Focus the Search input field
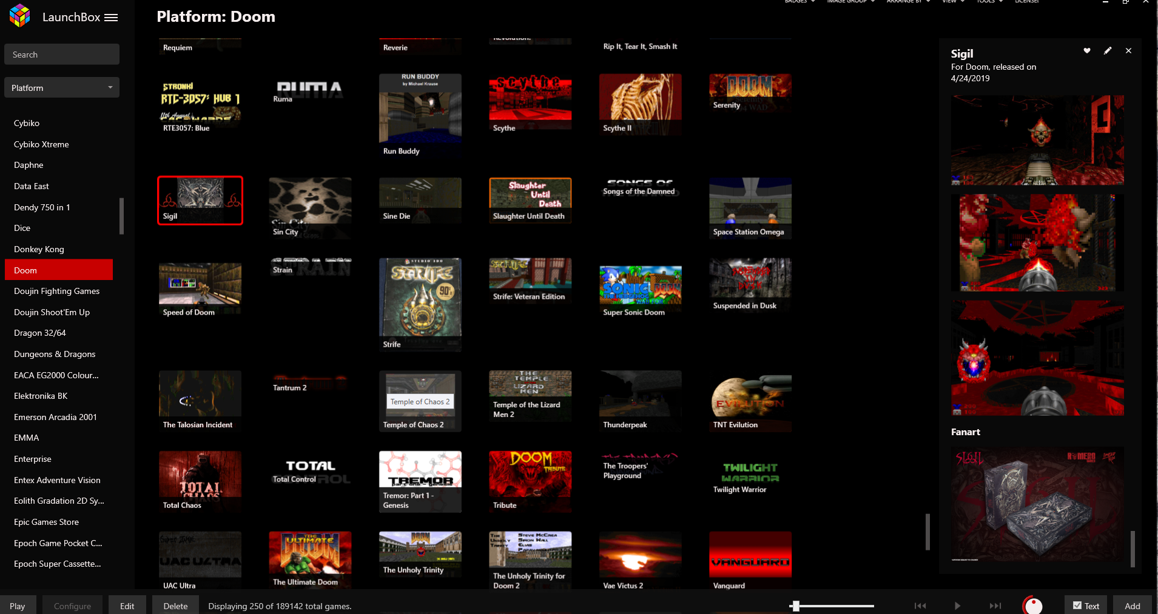Viewport: 1158px width, 614px height. 62,54
